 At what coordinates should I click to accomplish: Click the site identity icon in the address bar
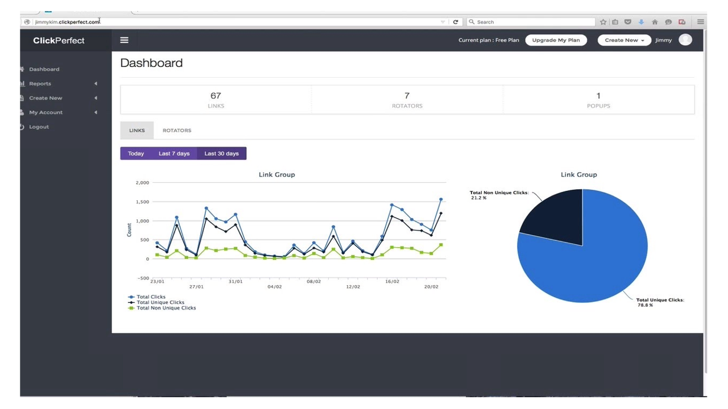pos(27,22)
